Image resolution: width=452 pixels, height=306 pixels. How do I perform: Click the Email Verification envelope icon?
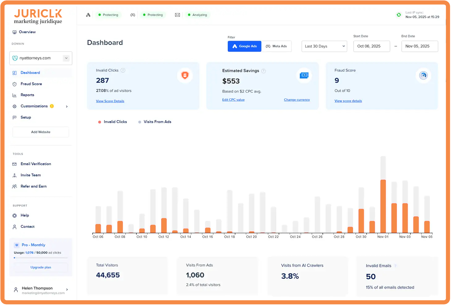[x=15, y=164]
